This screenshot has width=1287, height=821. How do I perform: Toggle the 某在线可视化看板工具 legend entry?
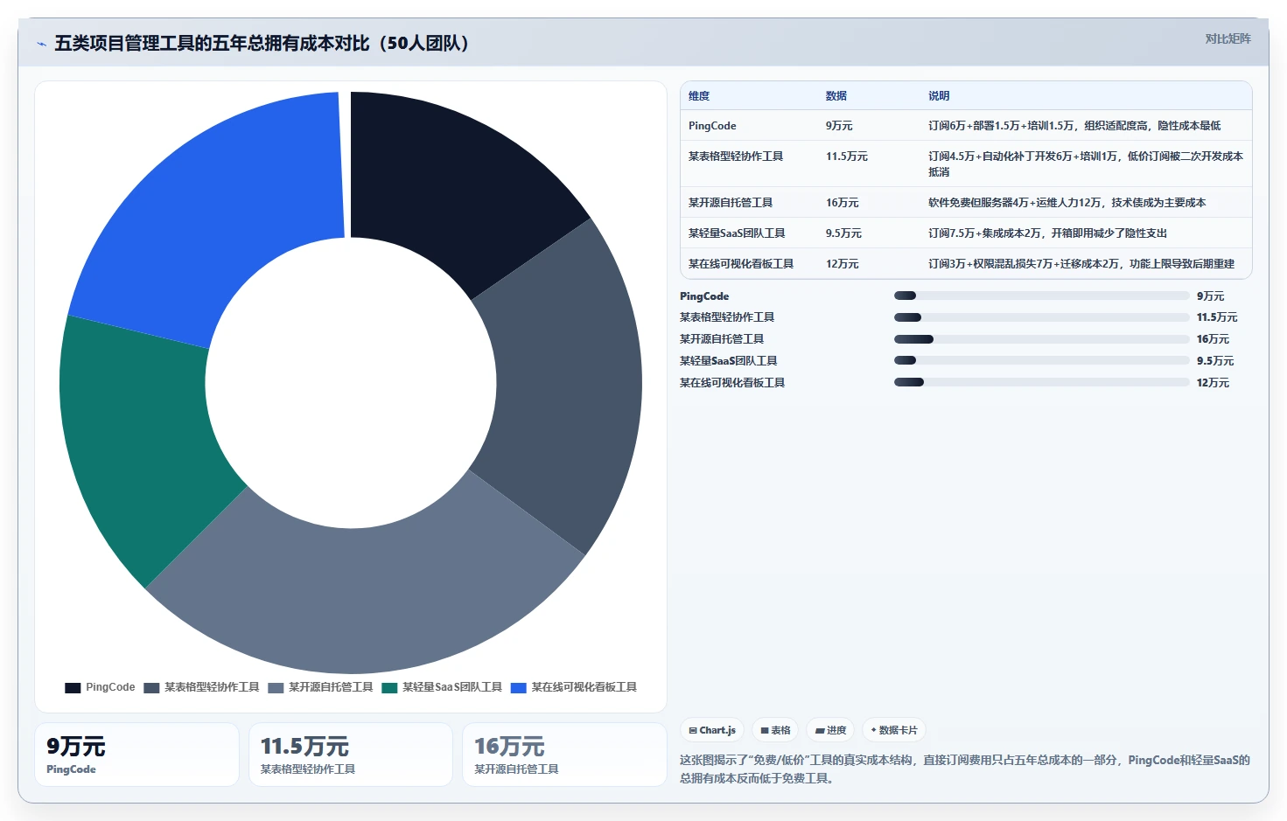point(574,687)
